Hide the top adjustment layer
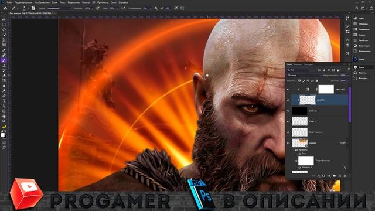 coord(288,89)
